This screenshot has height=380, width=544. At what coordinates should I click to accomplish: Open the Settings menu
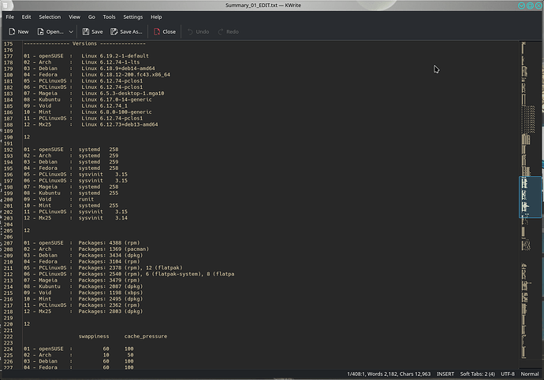[x=133, y=17]
